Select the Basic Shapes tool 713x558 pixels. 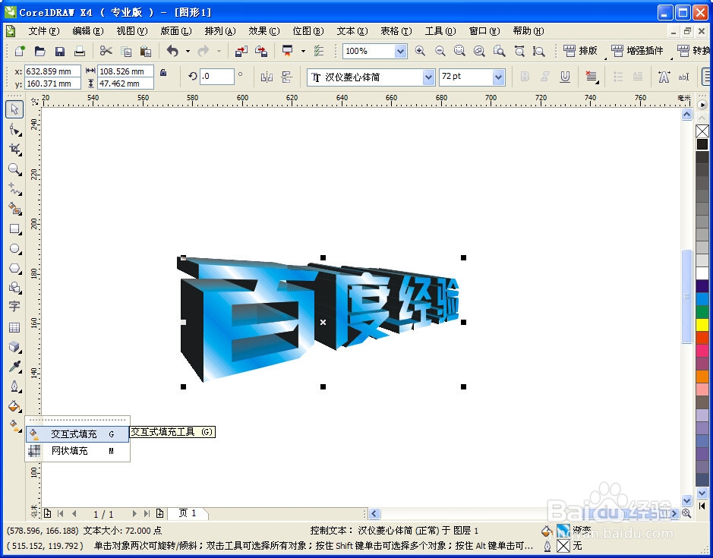coord(14,288)
